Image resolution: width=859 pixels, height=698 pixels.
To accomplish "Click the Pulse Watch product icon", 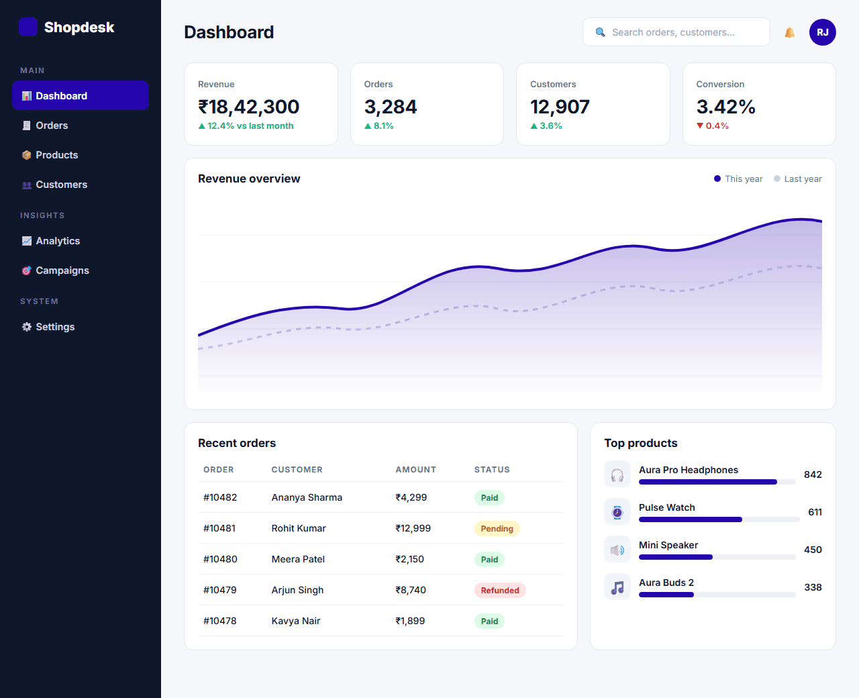I will click(x=617, y=511).
